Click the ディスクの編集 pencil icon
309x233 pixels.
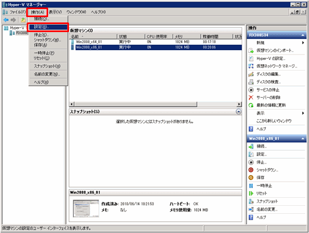tap(251, 74)
